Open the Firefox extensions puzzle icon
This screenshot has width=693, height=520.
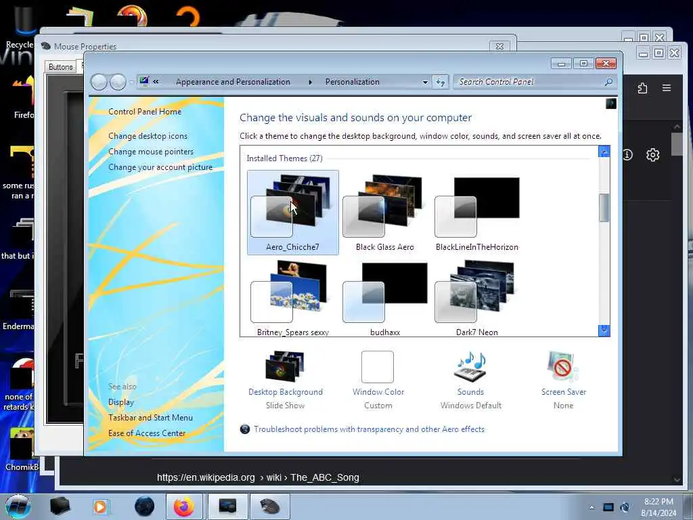pos(643,88)
